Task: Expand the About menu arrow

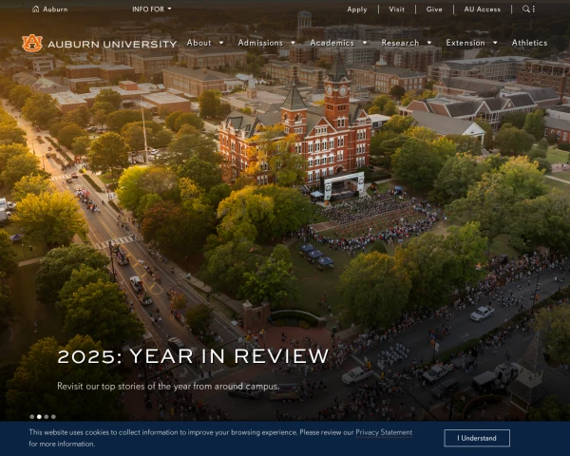Action: (x=221, y=43)
